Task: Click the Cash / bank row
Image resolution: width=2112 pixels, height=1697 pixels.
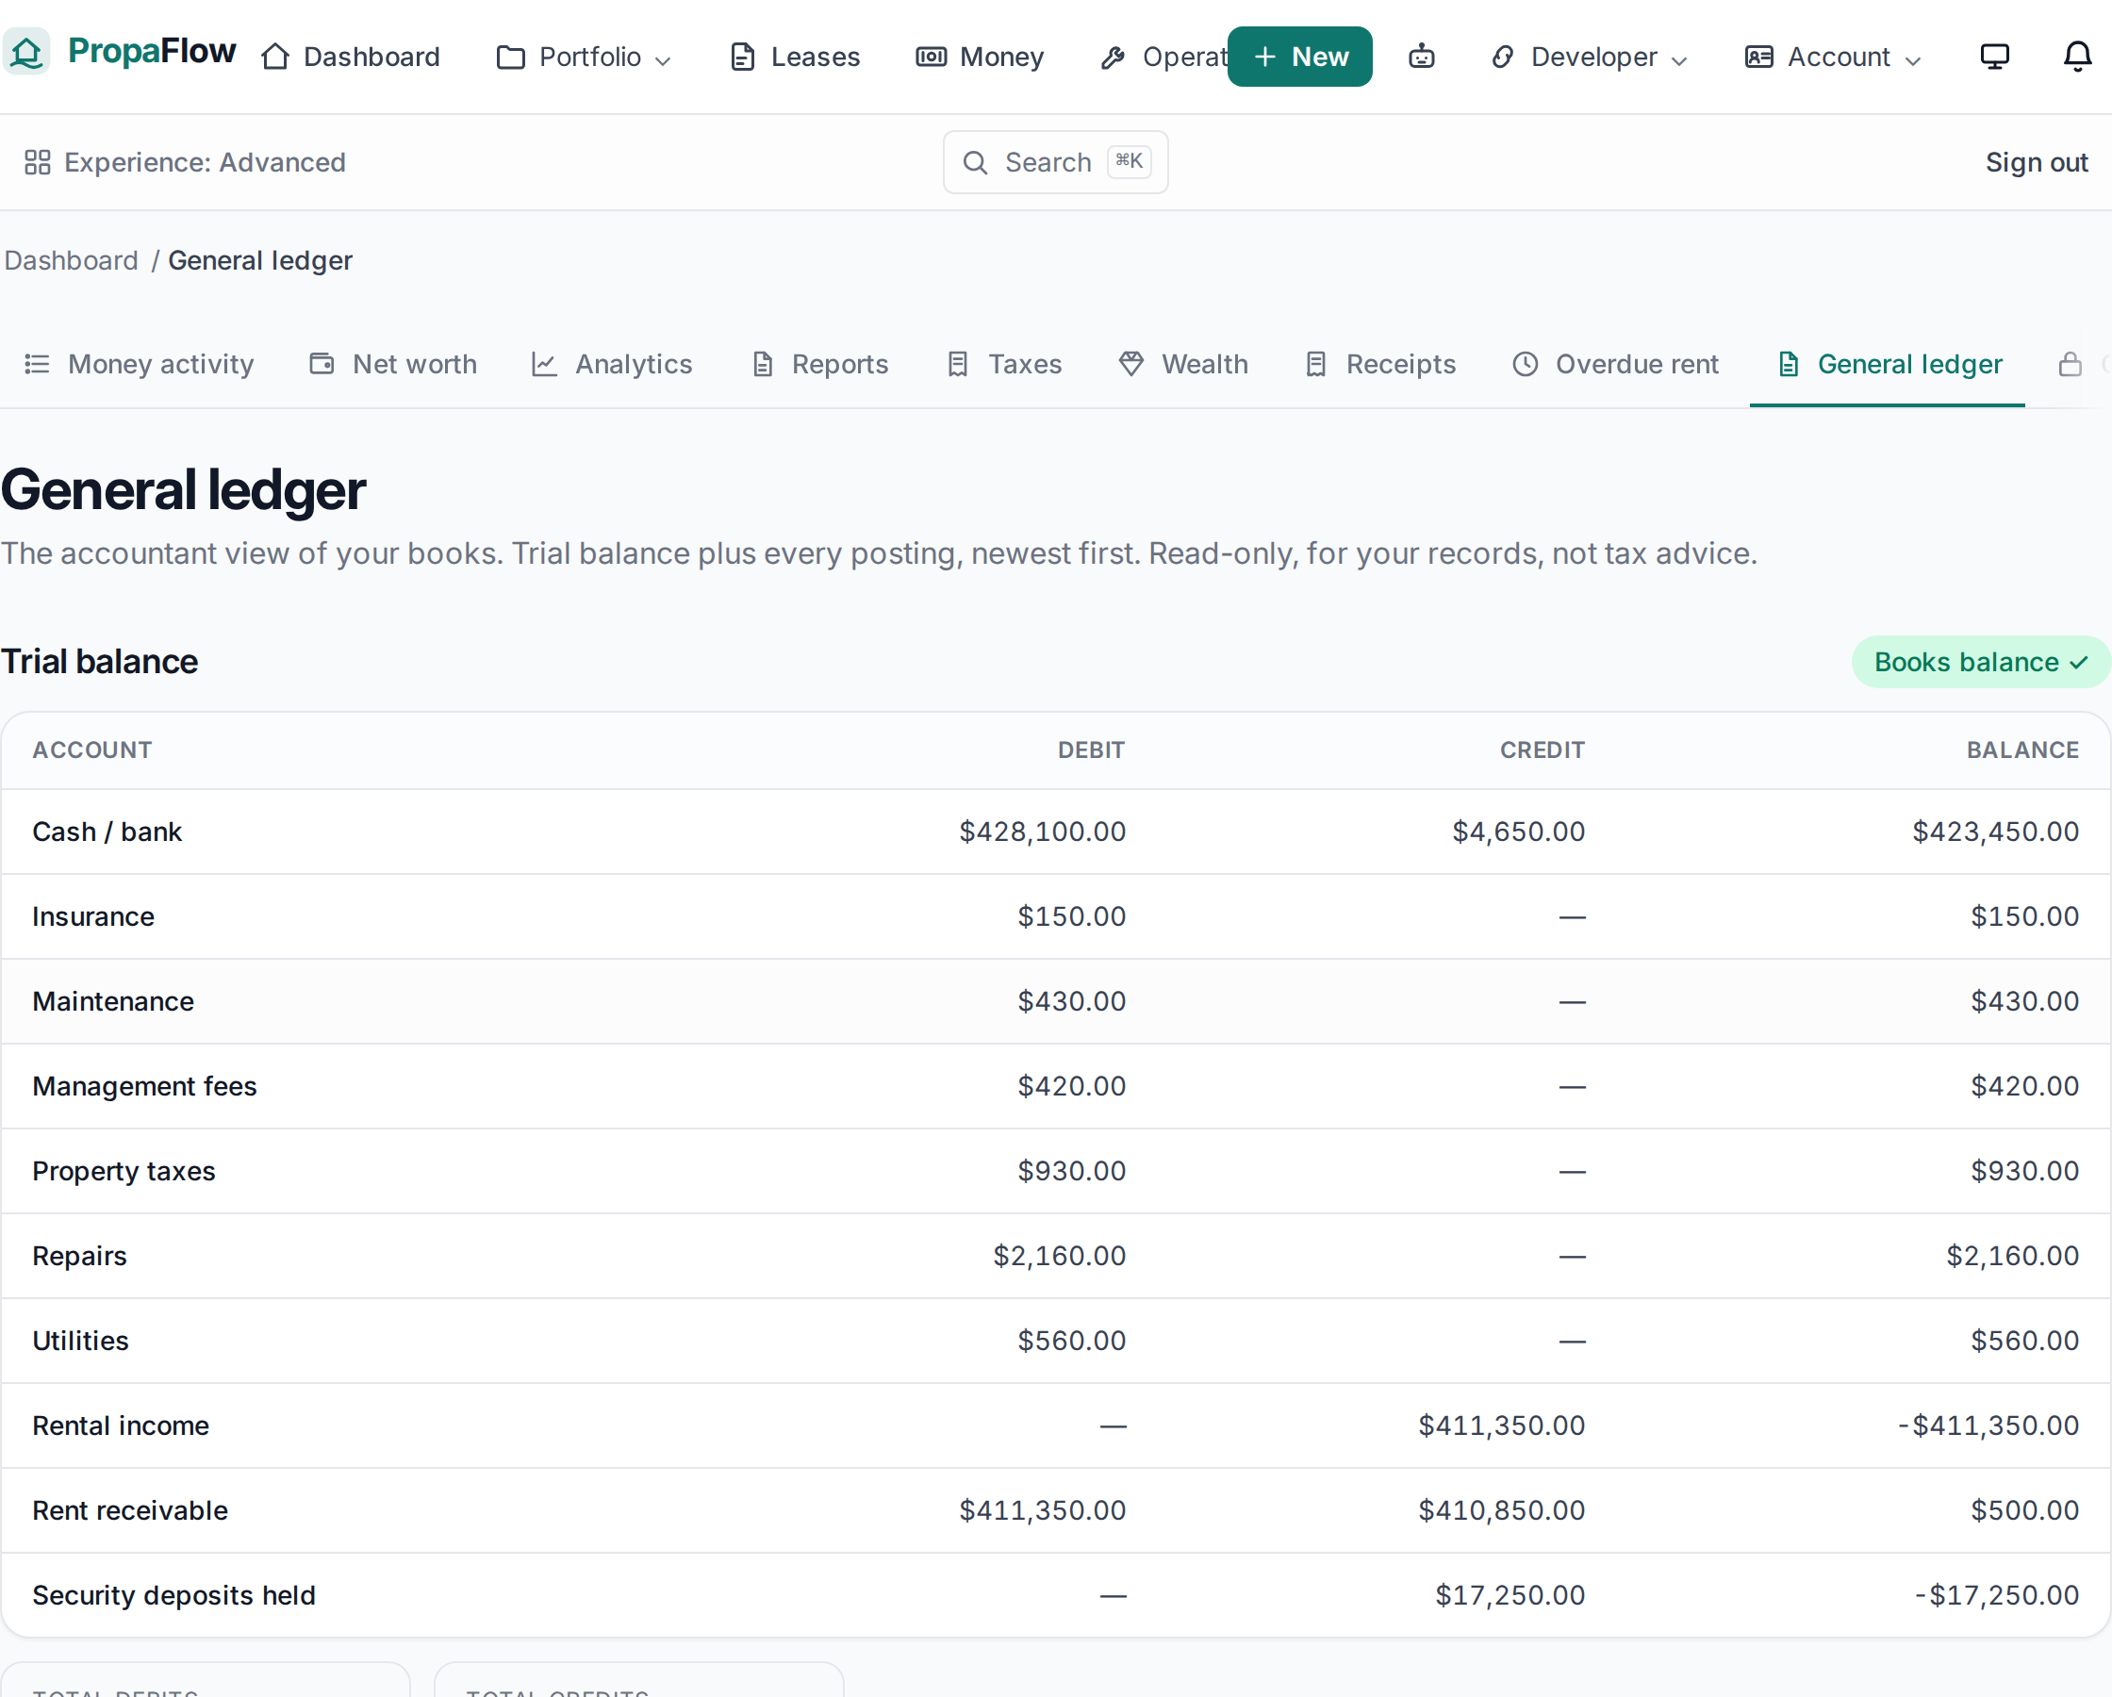Action: coord(1055,832)
